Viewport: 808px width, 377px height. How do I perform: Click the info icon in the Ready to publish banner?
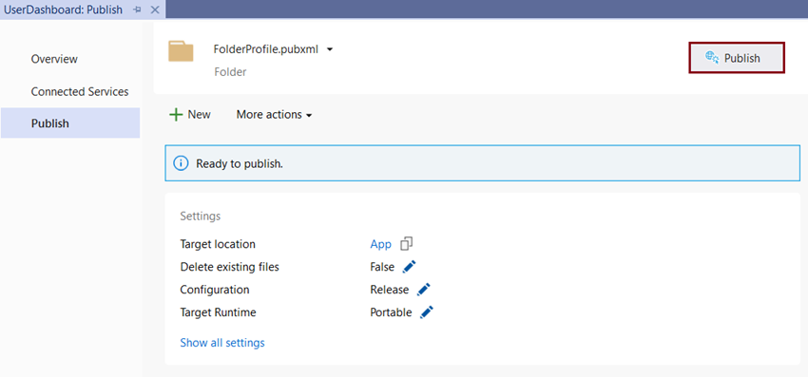click(x=180, y=163)
